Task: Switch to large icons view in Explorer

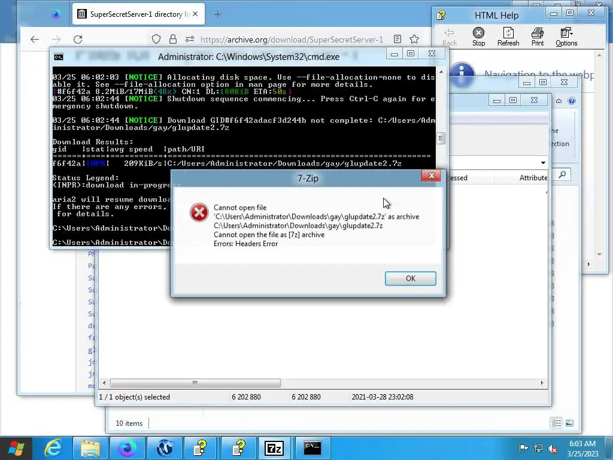Action: tap(570, 423)
